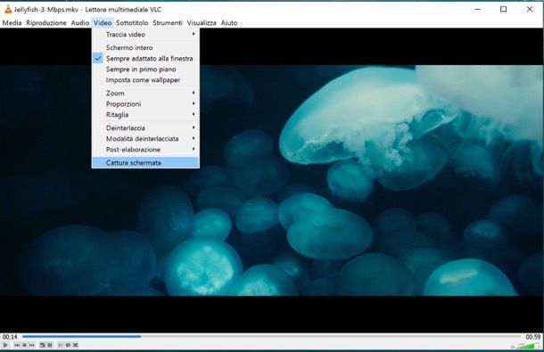Viewport: 544px width, 352px height.
Task: Minimize the VLC window
Action: pyautogui.click(x=478, y=10)
